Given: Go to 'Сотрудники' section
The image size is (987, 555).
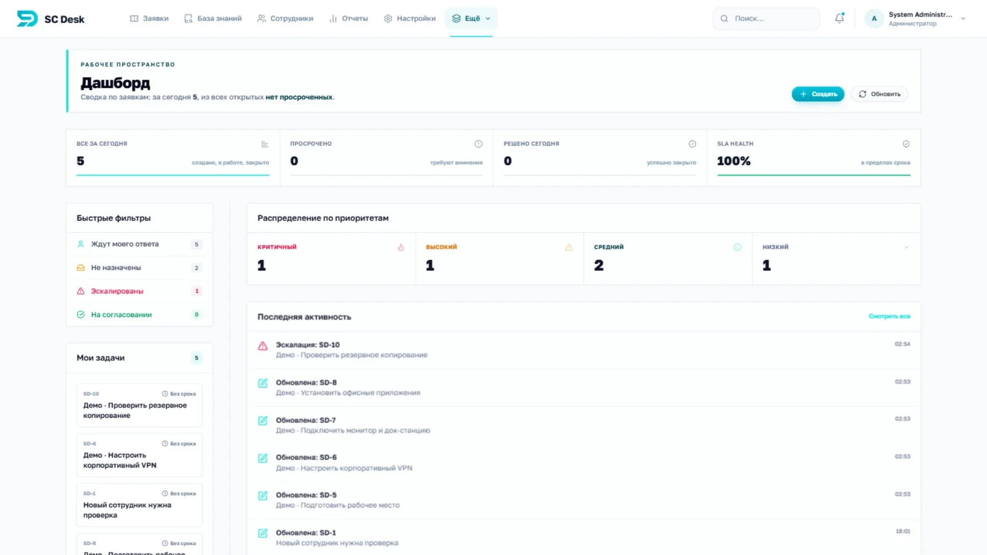Looking at the screenshot, I should pos(285,18).
